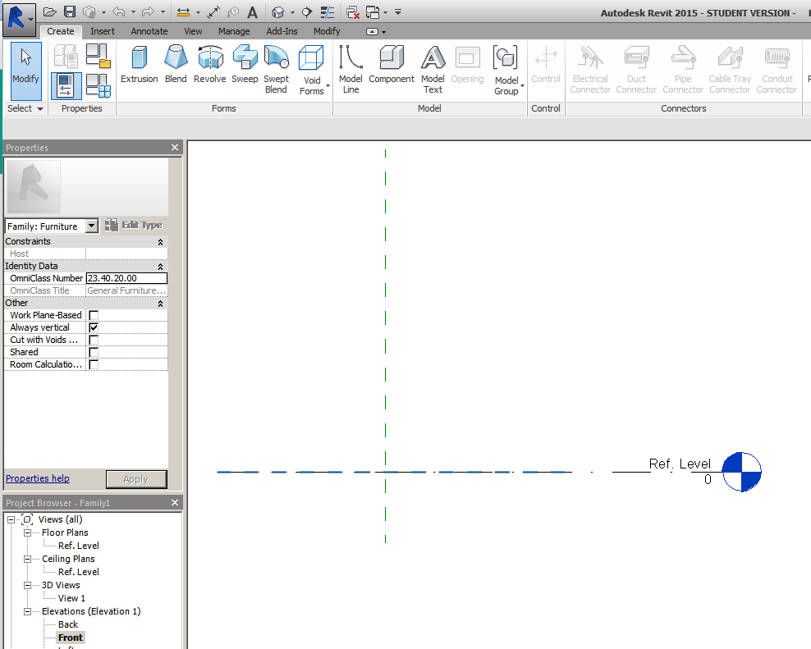Switch to the Annotate ribbon tab
Screen dimensions: 811x649
(149, 30)
